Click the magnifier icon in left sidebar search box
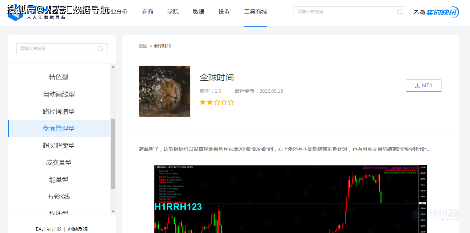 click(100, 49)
